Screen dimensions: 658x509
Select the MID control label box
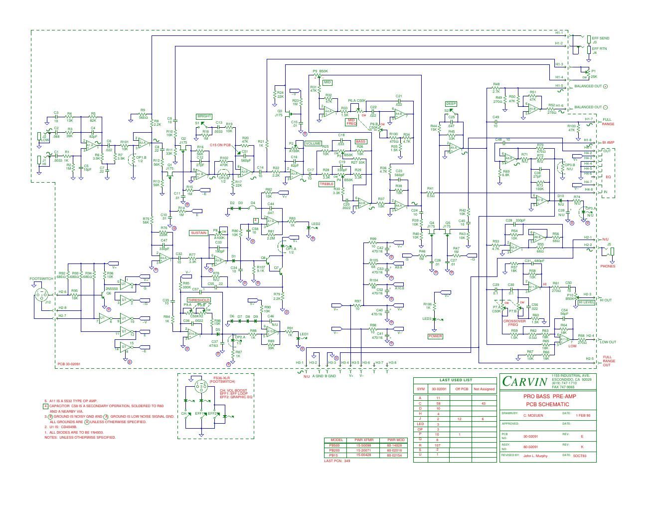coord(328,82)
